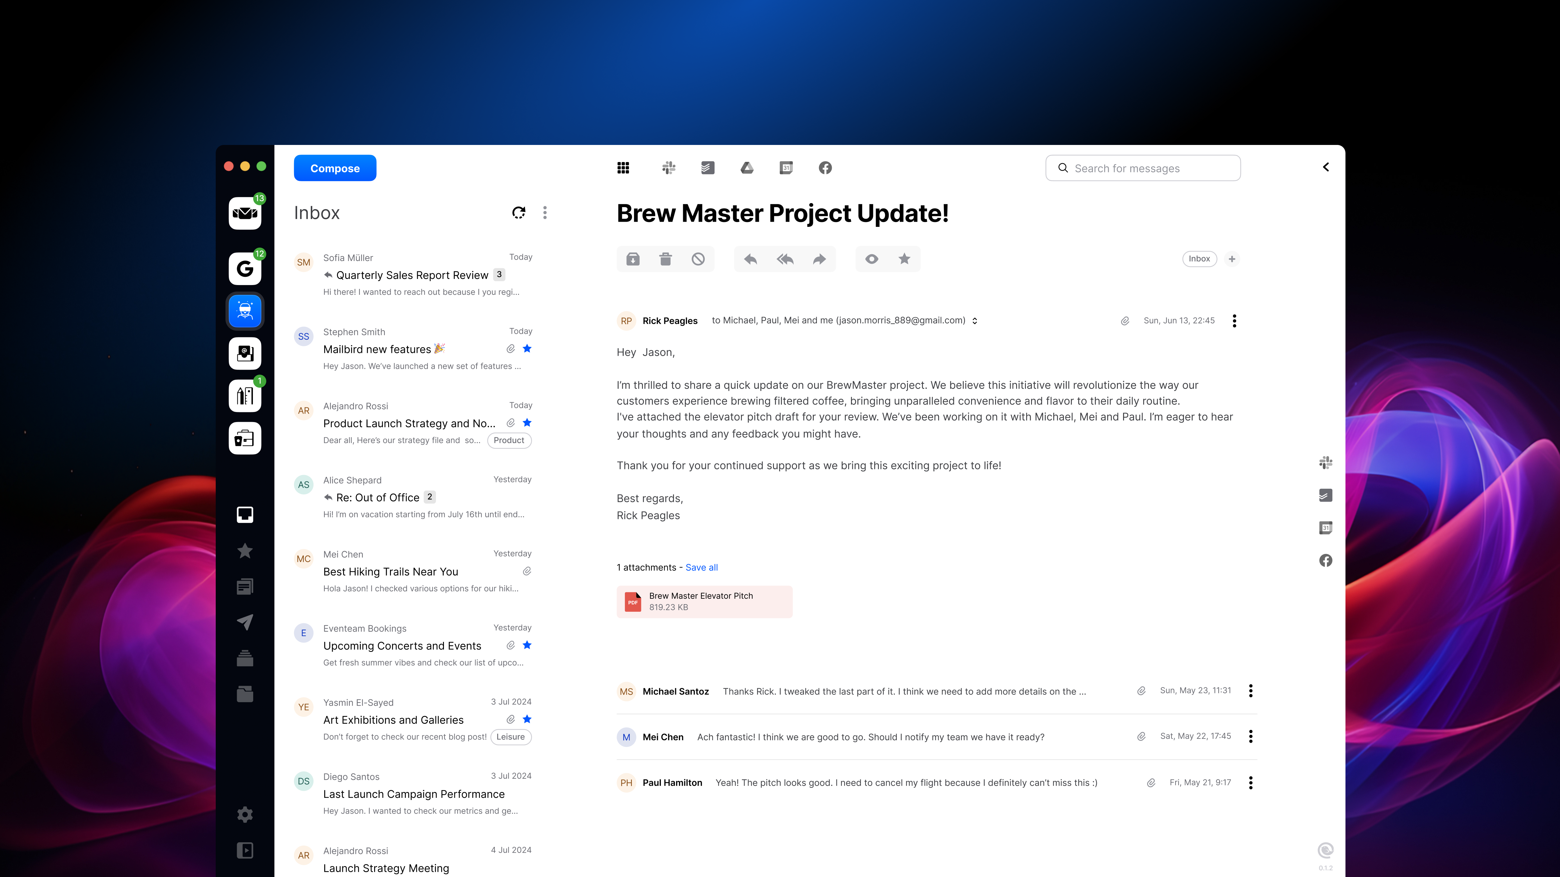This screenshot has height=877, width=1560.
Task: Open the Brew Master Elevator Pitch PDF
Action: tap(704, 602)
